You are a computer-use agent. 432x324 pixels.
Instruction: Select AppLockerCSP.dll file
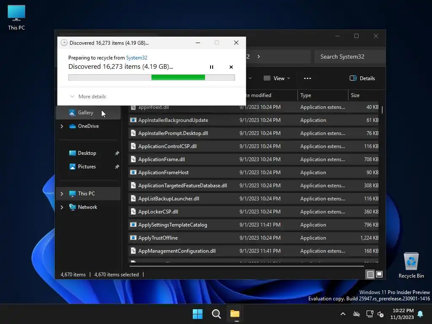pyautogui.click(x=254, y=212)
